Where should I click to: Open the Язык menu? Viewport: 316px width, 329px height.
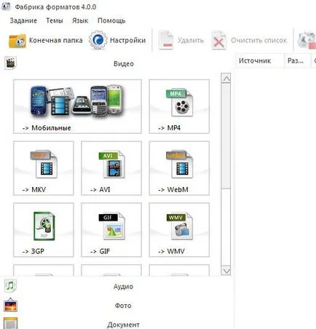[80, 20]
